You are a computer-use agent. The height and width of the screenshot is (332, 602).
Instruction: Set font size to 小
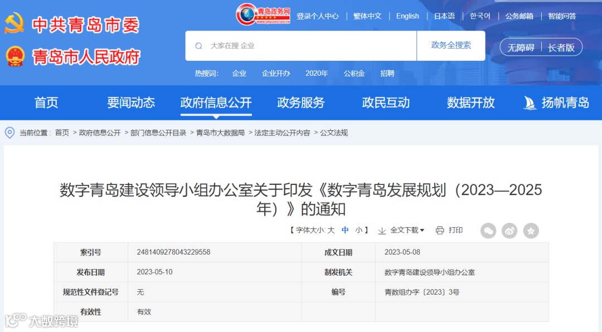pos(359,230)
